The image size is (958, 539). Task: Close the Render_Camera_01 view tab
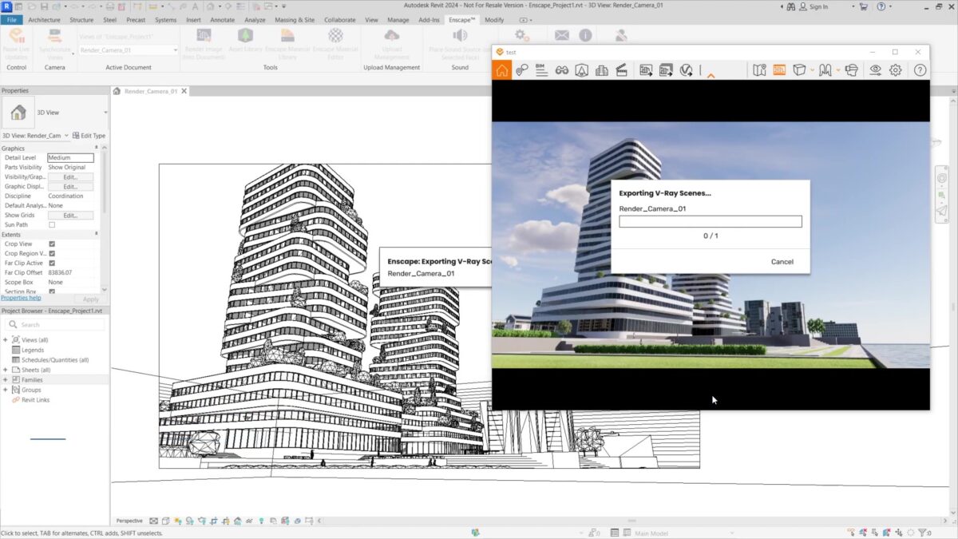click(184, 91)
